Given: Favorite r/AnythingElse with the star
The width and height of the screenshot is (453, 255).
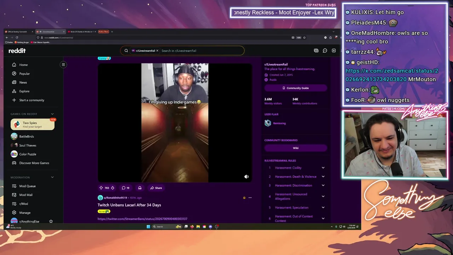Looking at the screenshot, I should [51, 221].
